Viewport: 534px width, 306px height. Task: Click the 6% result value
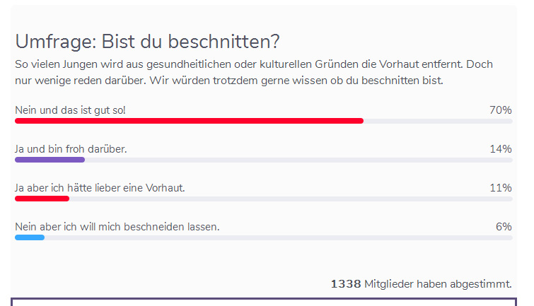504,226
